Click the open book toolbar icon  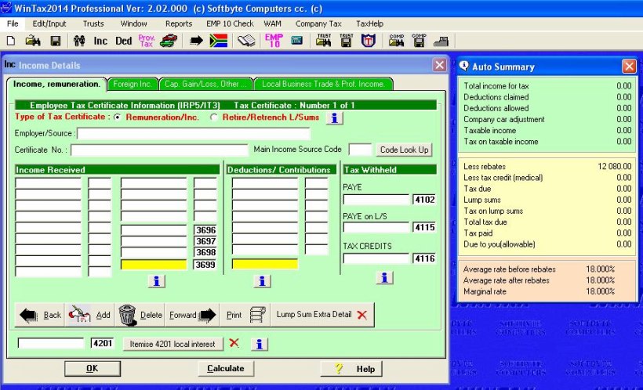coord(246,41)
